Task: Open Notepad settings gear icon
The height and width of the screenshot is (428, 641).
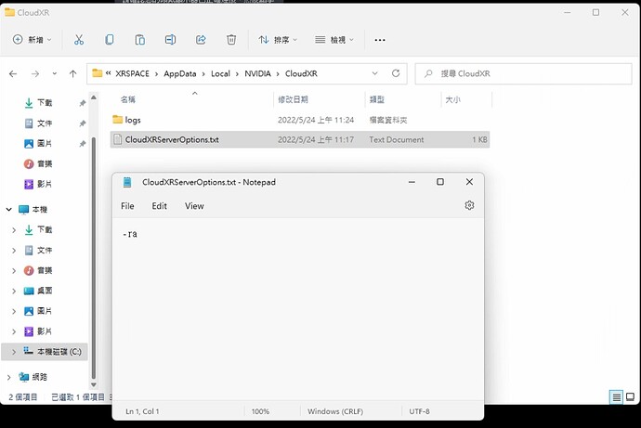Action: [469, 205]
